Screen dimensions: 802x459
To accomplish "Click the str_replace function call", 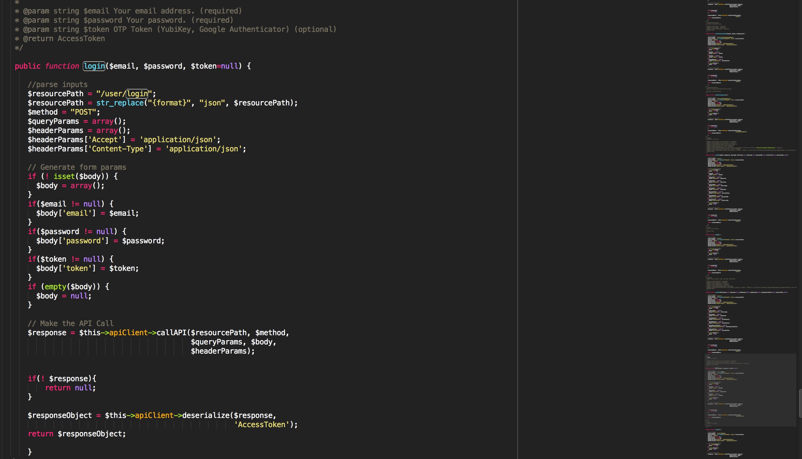I will click(x=120, y=103).
